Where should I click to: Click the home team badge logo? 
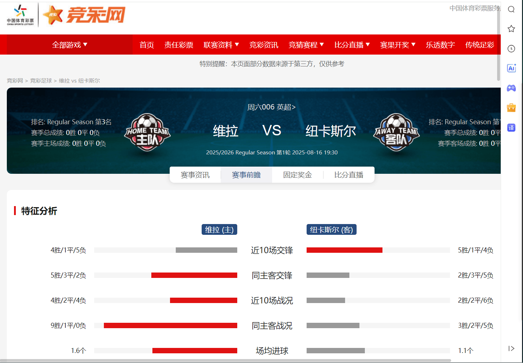click(147, 132)
